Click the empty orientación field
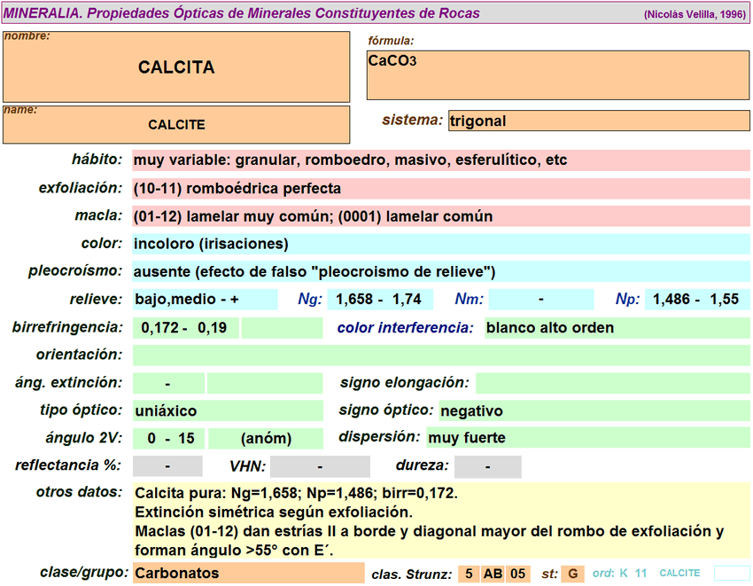The image size is (753, 586). click(x=440, y=356)
